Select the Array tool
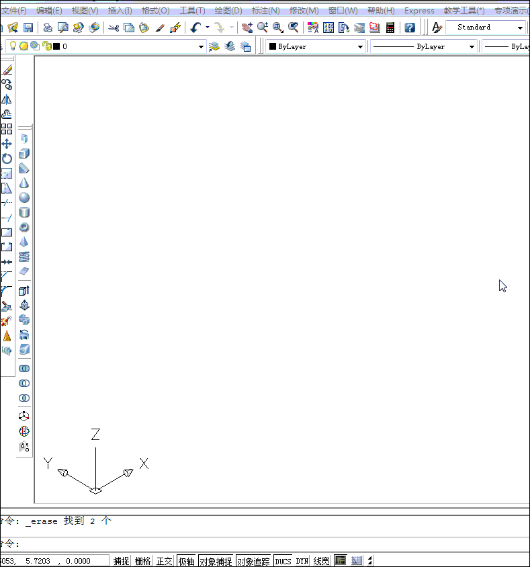The width and height of the screenshot is (530, 567). (x=7, y=129)
